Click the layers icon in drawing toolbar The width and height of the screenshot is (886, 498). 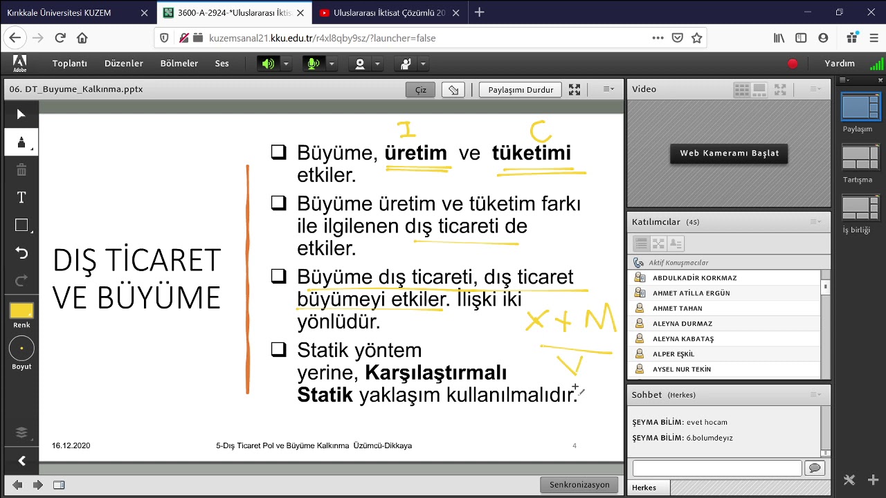pos(21,433)
